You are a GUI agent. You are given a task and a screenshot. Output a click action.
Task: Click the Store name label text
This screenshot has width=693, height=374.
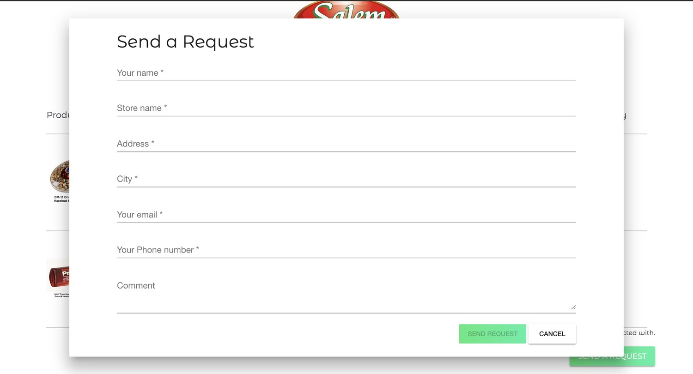142,108
